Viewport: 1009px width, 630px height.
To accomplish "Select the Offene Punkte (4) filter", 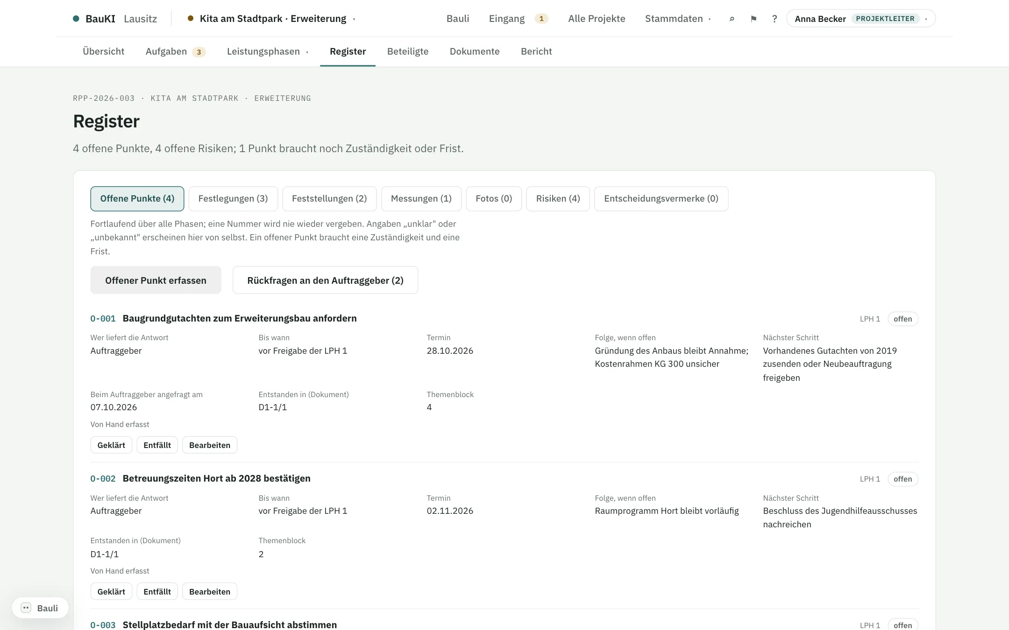I will pos(137,199).
